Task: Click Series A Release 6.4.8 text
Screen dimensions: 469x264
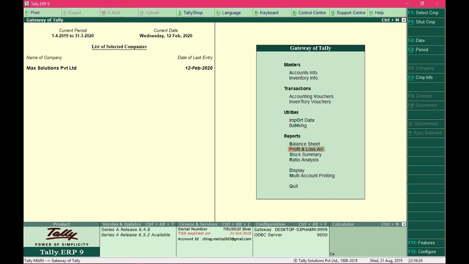Action: 126,230
